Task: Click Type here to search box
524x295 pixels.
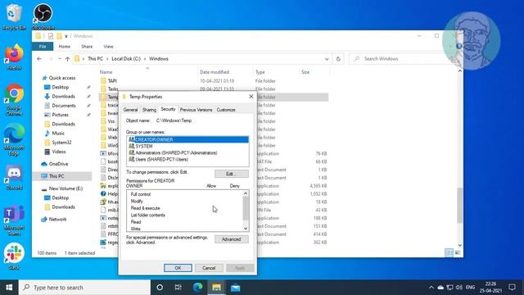Action: pos(84,288)
